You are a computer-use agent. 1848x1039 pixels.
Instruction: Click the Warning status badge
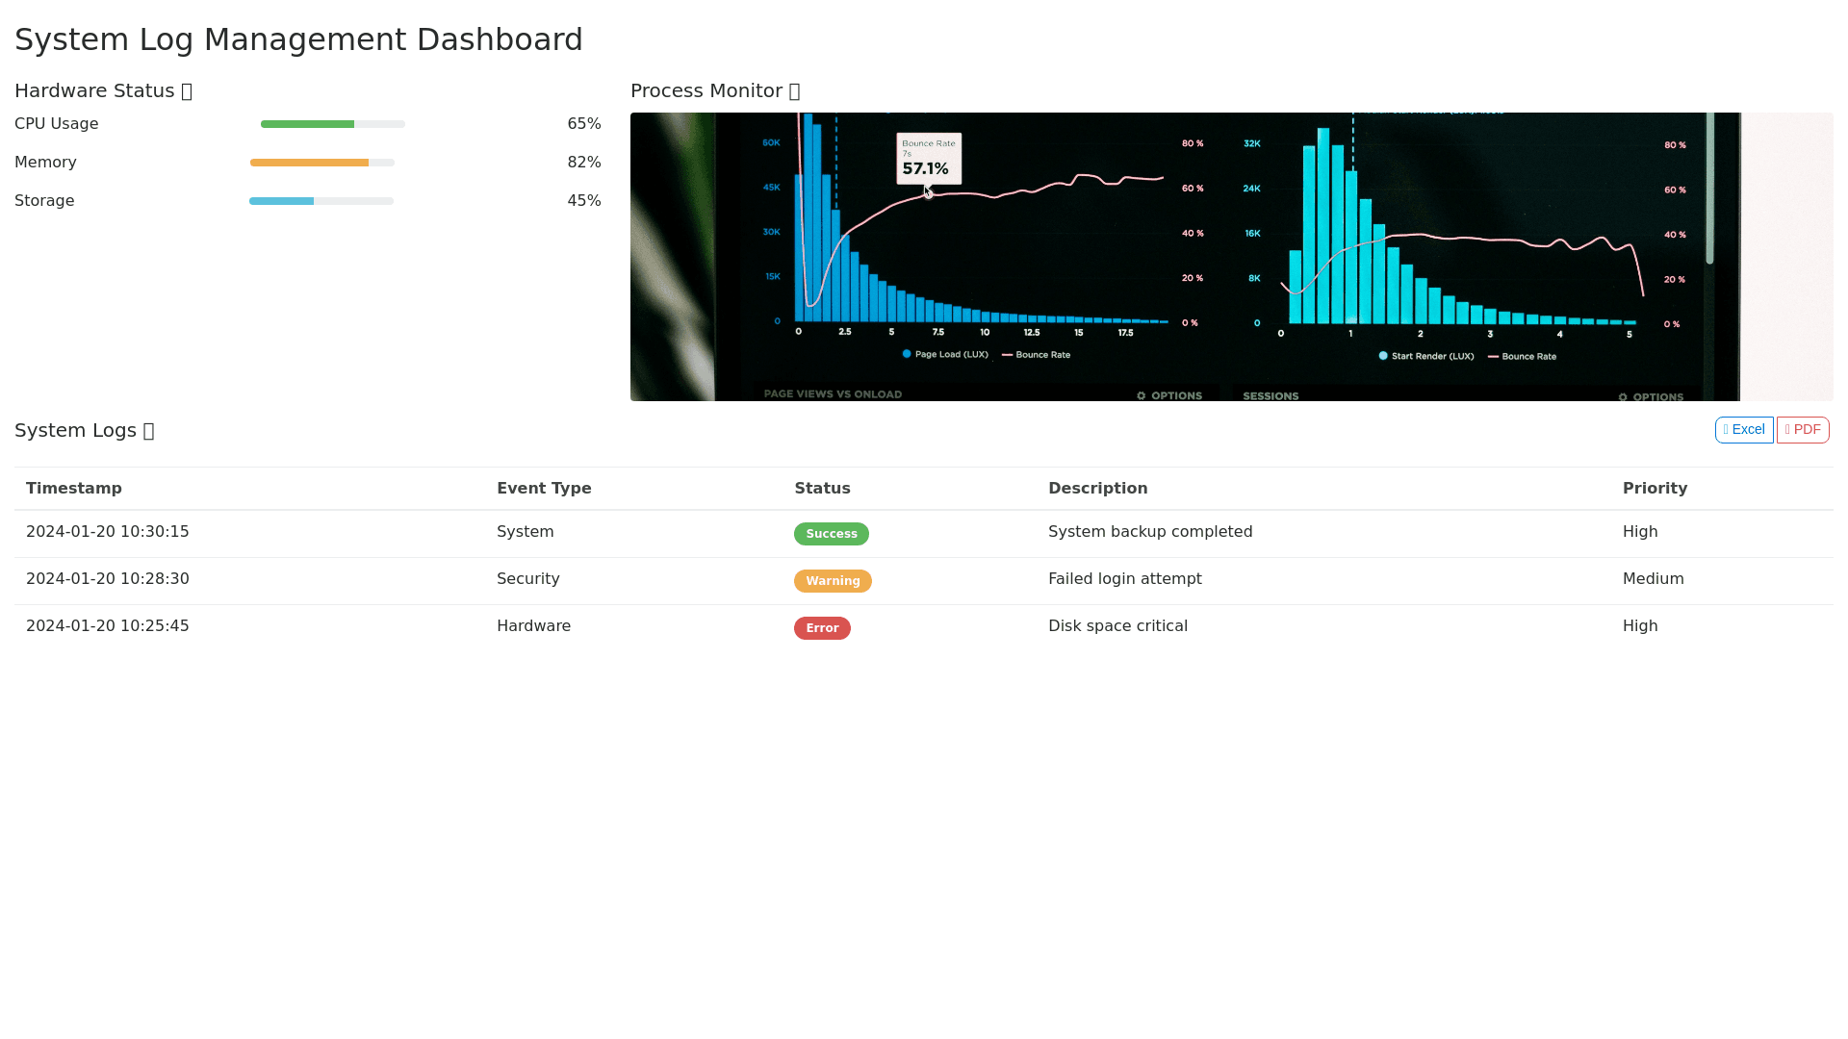pyautogui.click(x=833, y=581)
